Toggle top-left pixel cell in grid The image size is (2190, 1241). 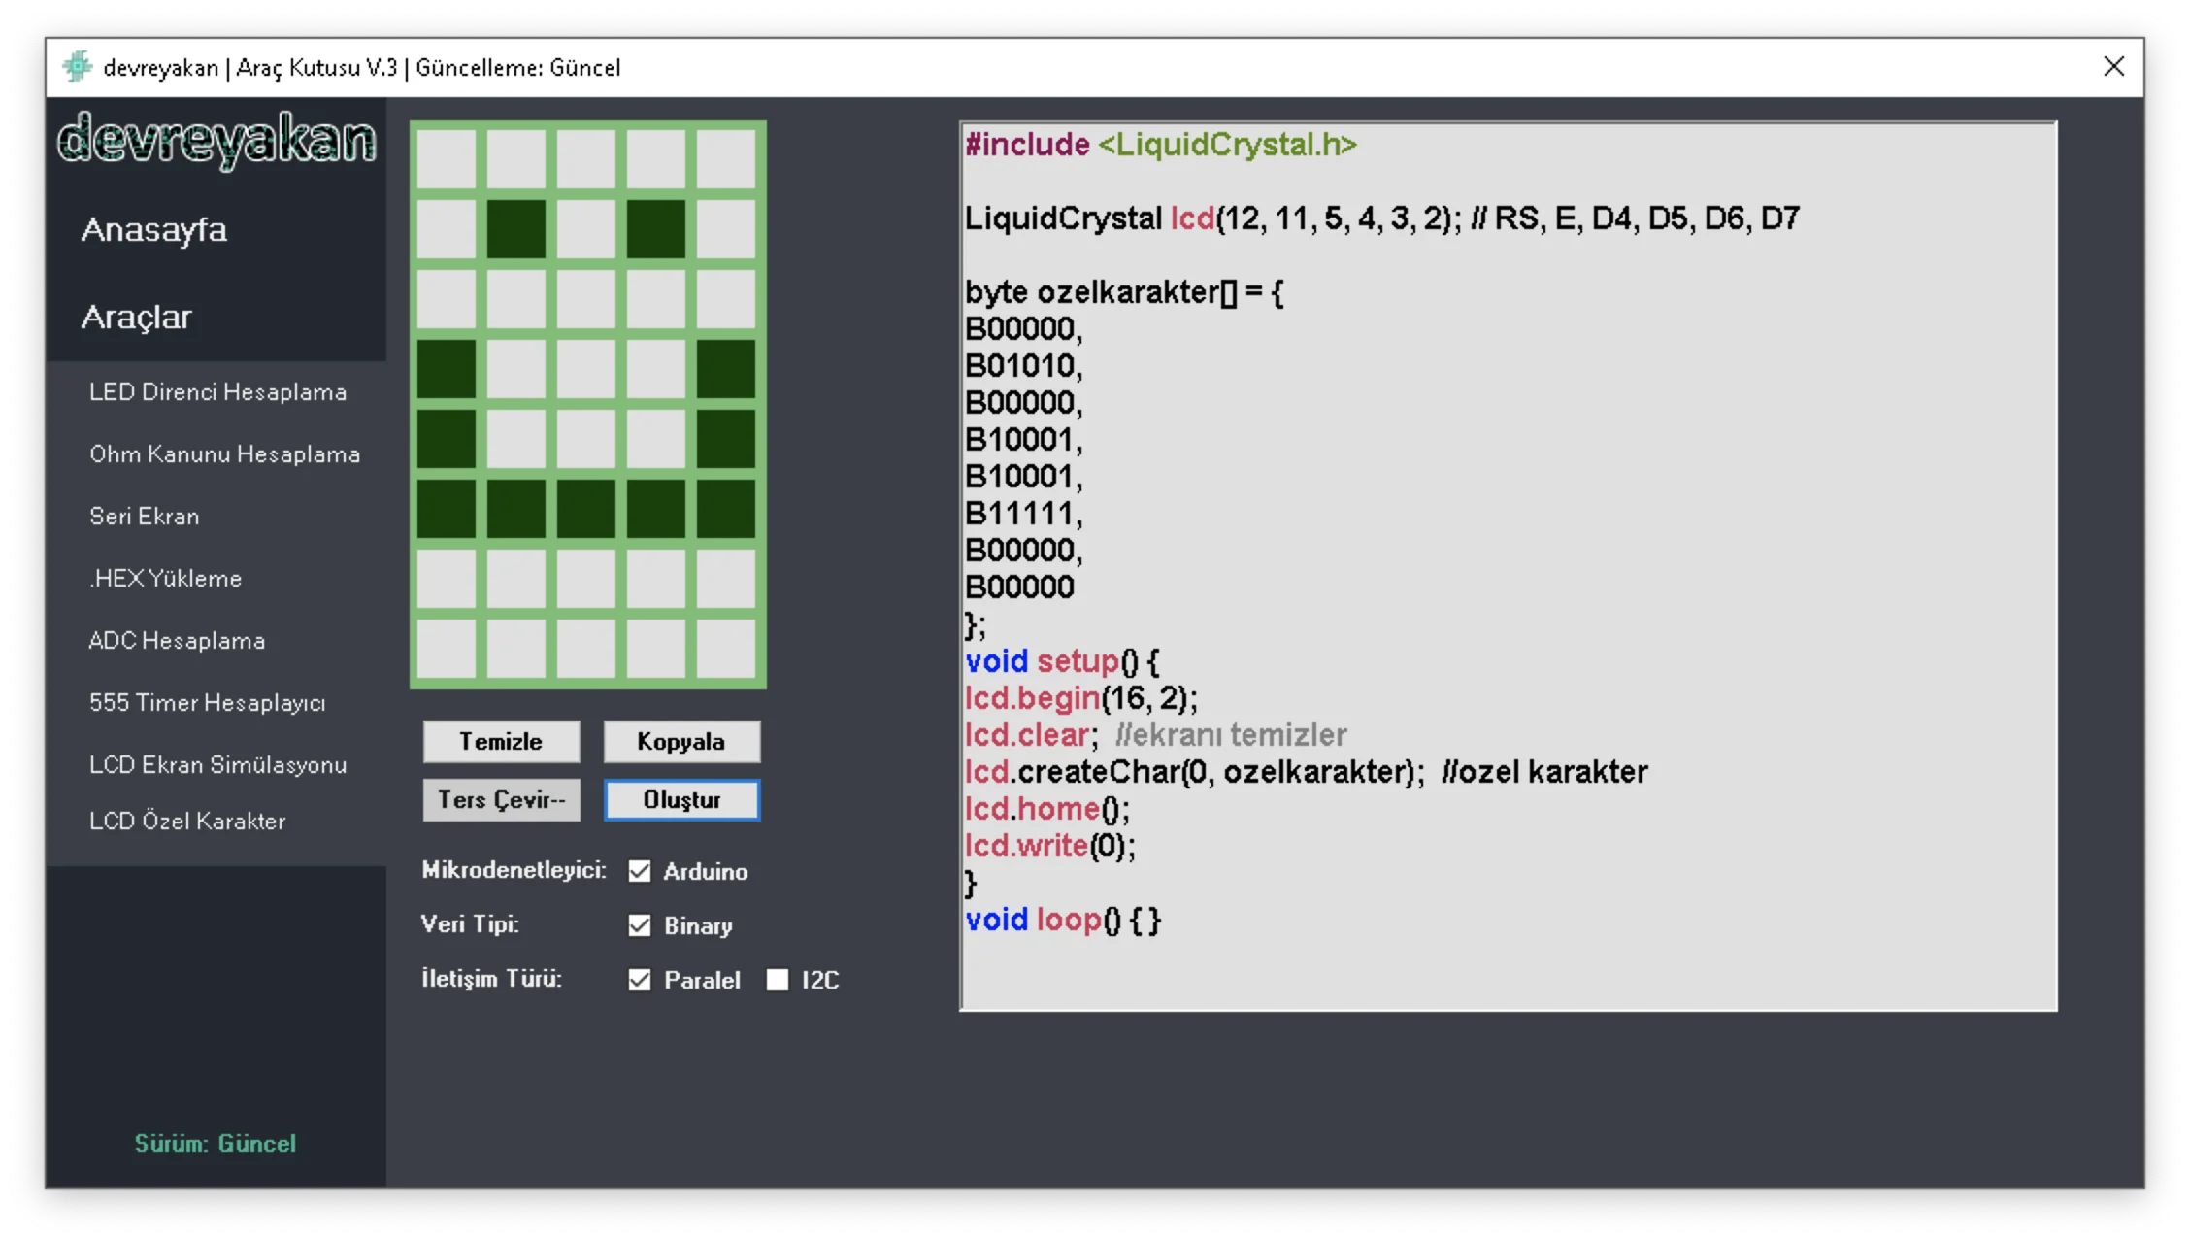[x=447, y=159]
